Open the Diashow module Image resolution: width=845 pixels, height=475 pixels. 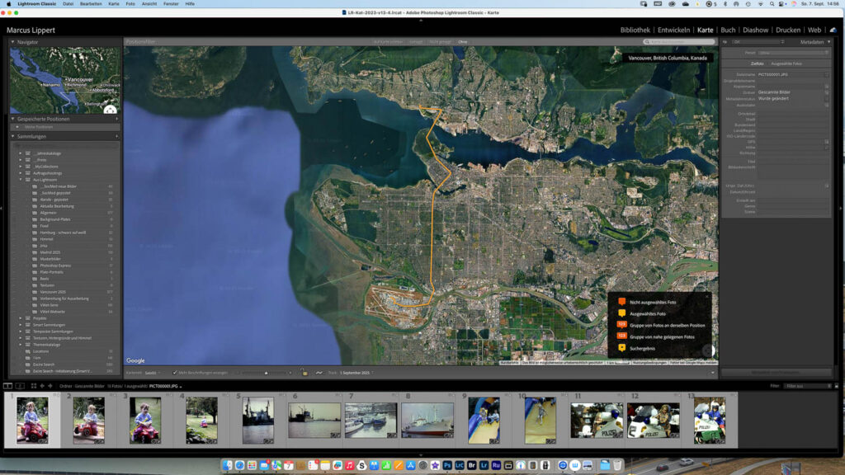coord(756,31)
